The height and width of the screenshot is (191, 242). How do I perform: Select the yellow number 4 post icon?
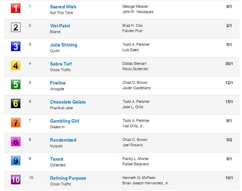pos(16,65)
